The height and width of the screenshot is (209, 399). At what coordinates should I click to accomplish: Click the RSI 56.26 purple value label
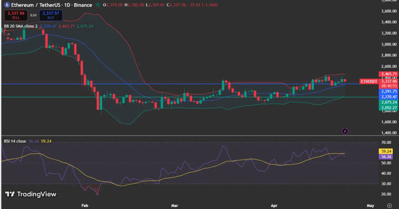(386, 157)
